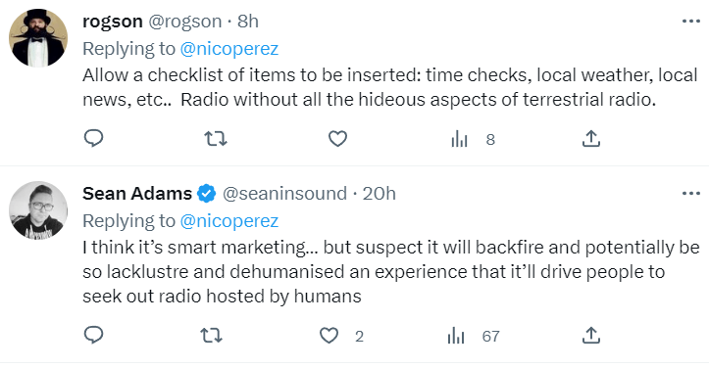This screenshot has height=368, width=709.
Task: Open rogson display name profile
Action: pos(113,22)
